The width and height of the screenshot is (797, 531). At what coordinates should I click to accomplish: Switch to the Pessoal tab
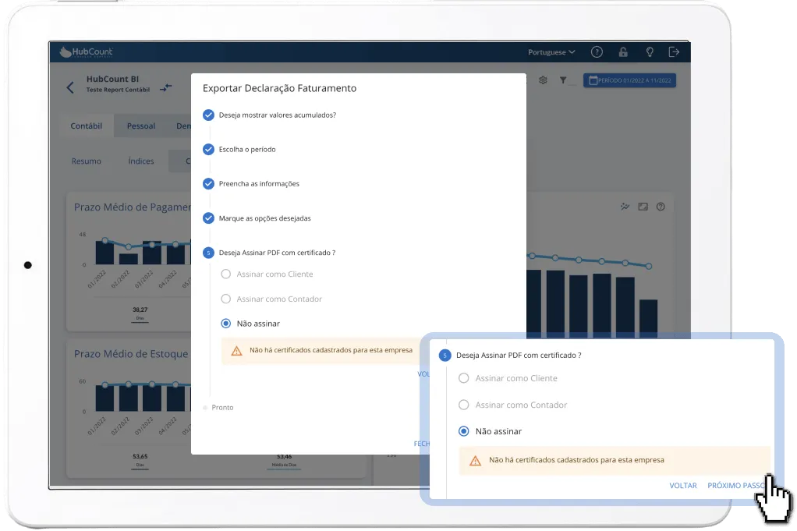141,126
